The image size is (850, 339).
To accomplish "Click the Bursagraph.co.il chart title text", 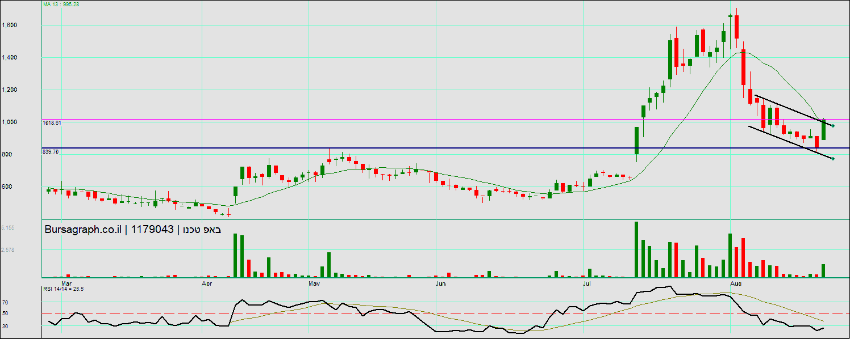I will tap(132, 230).
